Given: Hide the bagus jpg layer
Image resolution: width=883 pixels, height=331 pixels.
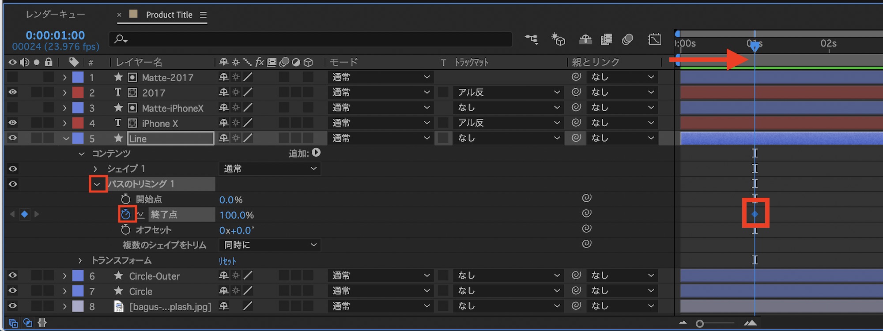Looking at the screenshot, I should pos(13,306).
